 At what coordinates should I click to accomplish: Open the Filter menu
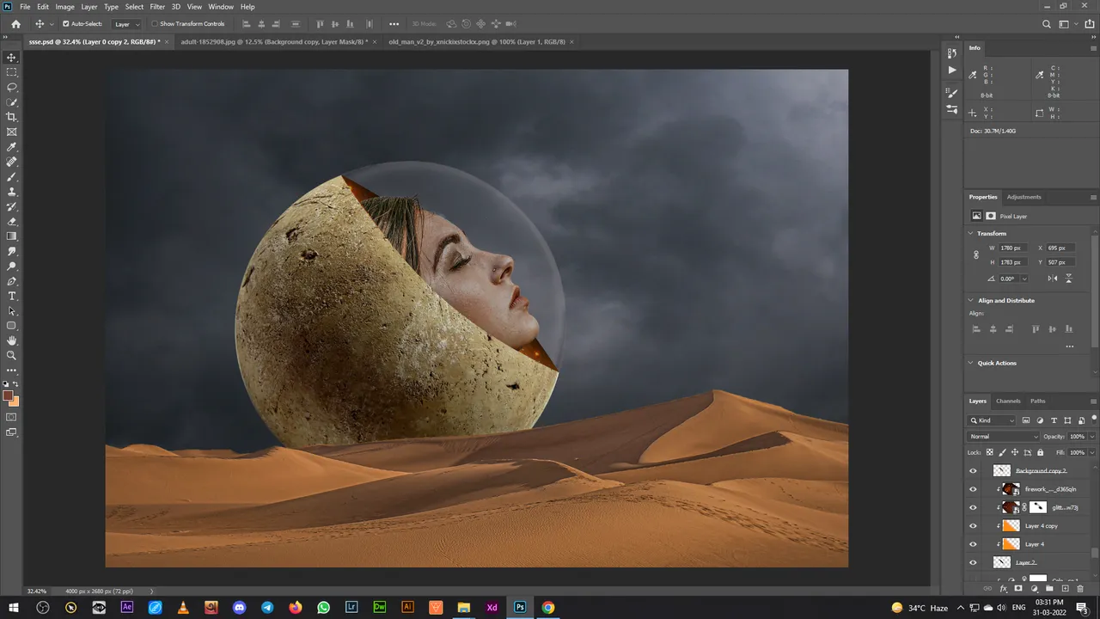point(157,6)
